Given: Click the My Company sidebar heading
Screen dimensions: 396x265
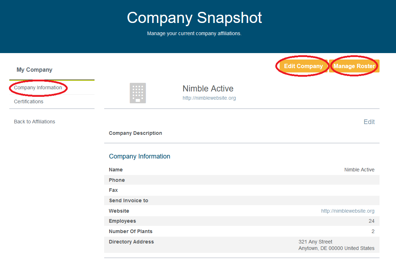Looking at the screenshot, I should tap(34, 70).
